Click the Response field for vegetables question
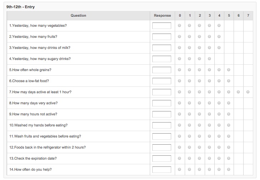Image resolution: width=260 pixels, height=180 pixels. [162, 26]
